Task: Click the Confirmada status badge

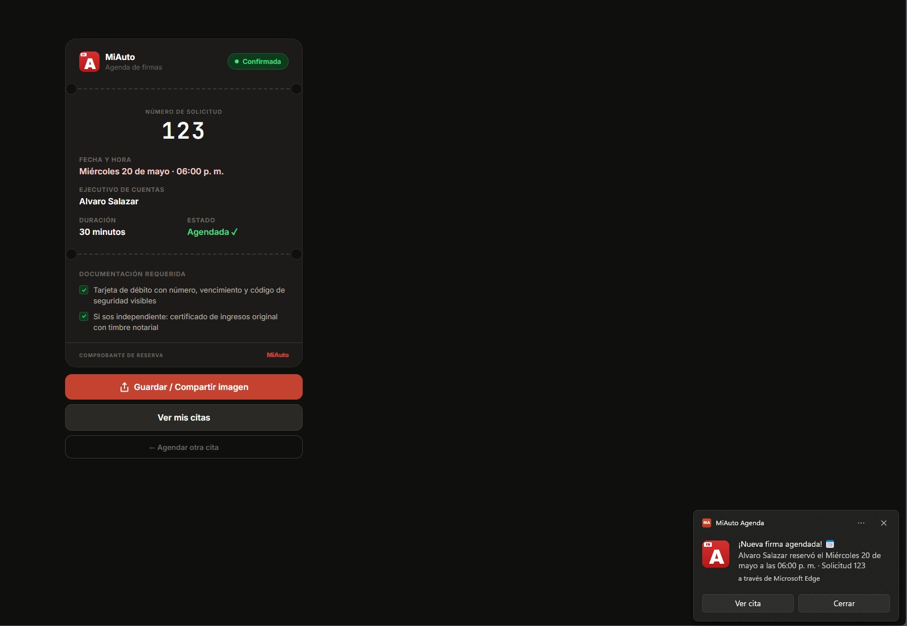Action: 258,61
